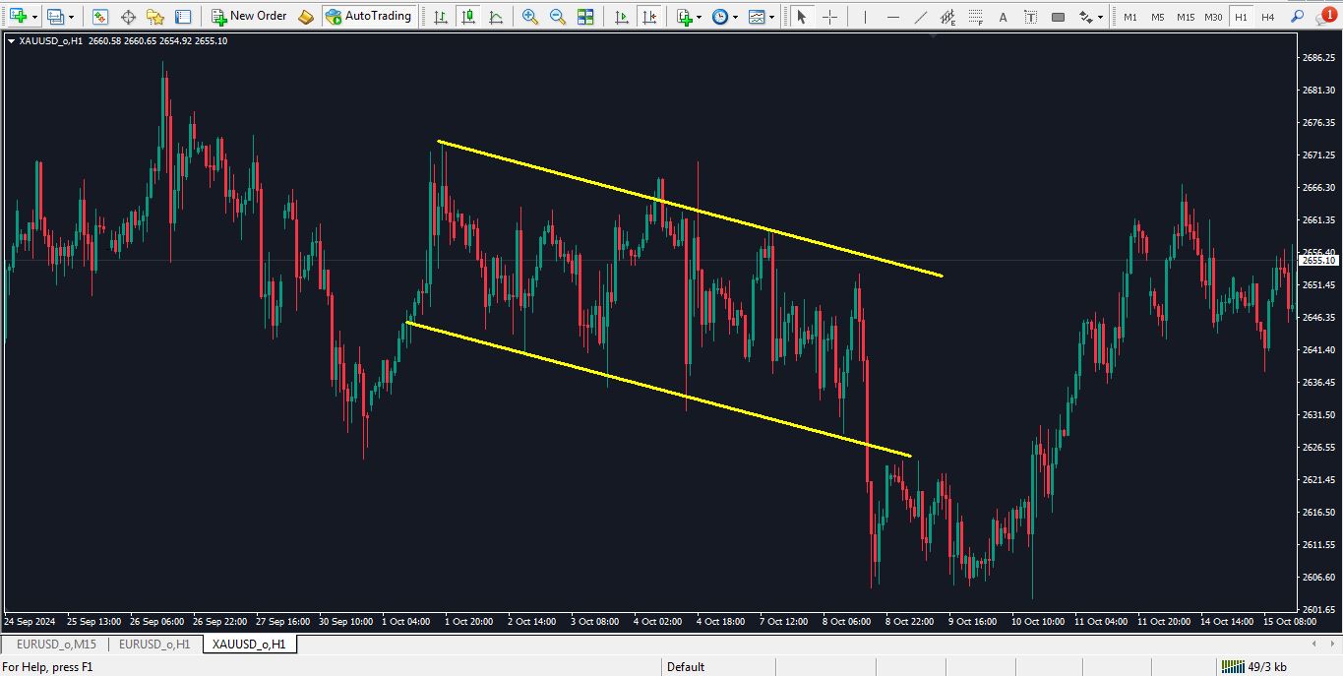The image size is (1343, 676).
Task: Open chart templates icon
Action: [757, 17]
